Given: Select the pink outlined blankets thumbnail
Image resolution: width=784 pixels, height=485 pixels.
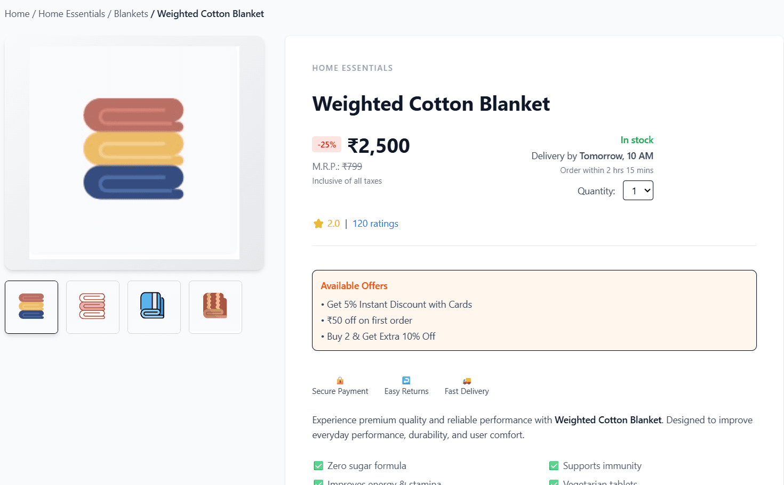Looking at the screenshot, I should [93, 307].
